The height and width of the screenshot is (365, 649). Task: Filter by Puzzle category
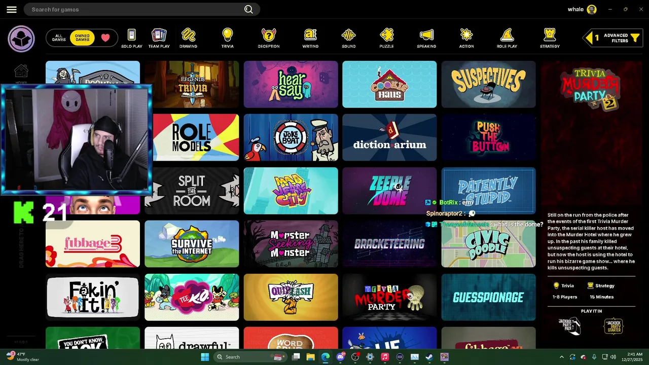386,39
